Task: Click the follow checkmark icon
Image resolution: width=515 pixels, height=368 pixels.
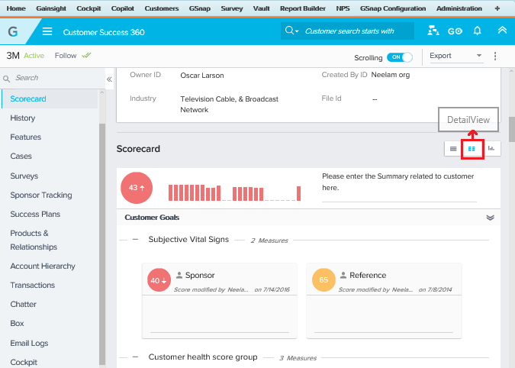Action: 86,55
